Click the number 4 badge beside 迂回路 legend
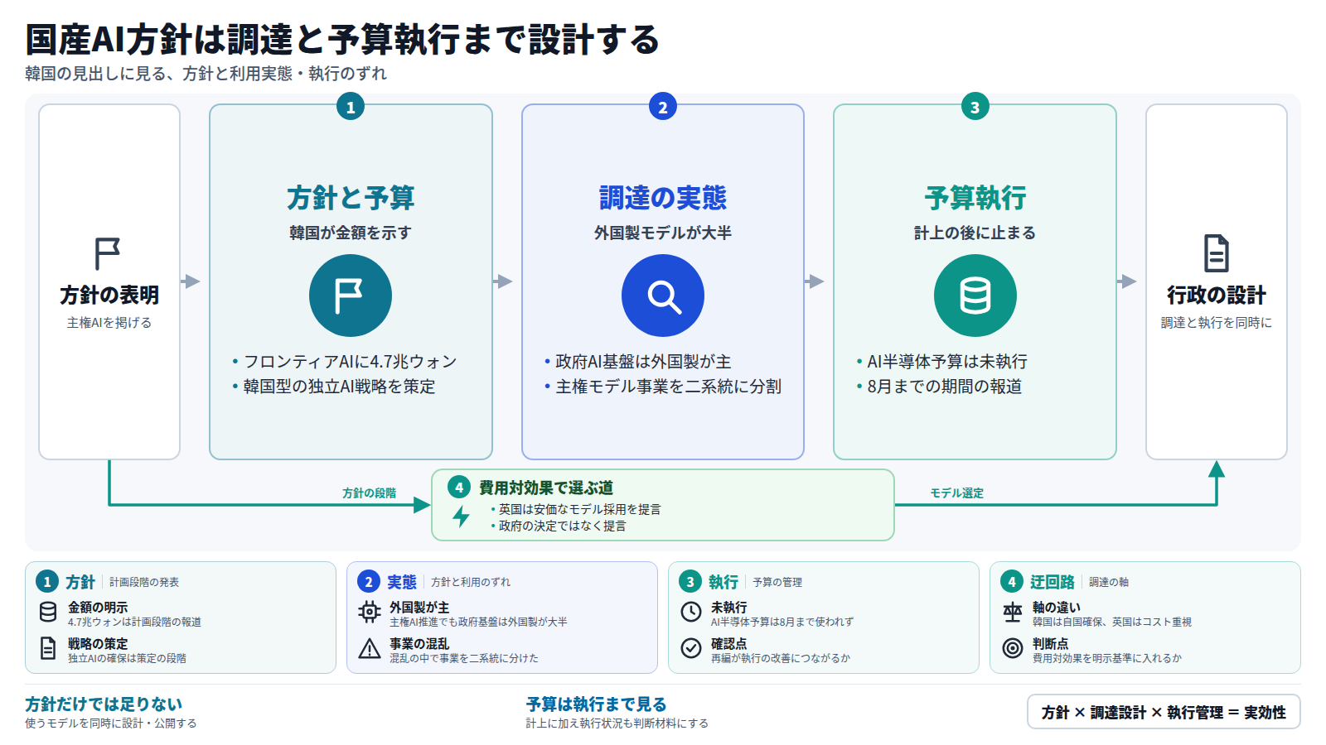Screen dimensions: 1326x745 [x=1012, y=582]
